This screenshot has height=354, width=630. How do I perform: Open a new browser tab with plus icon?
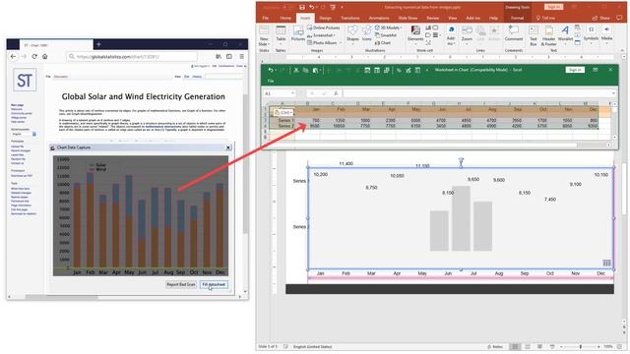(98, 44)
